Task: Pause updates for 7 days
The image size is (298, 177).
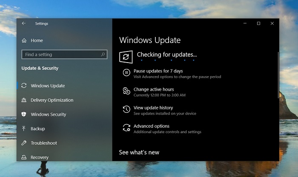Action: click(158, 71)
